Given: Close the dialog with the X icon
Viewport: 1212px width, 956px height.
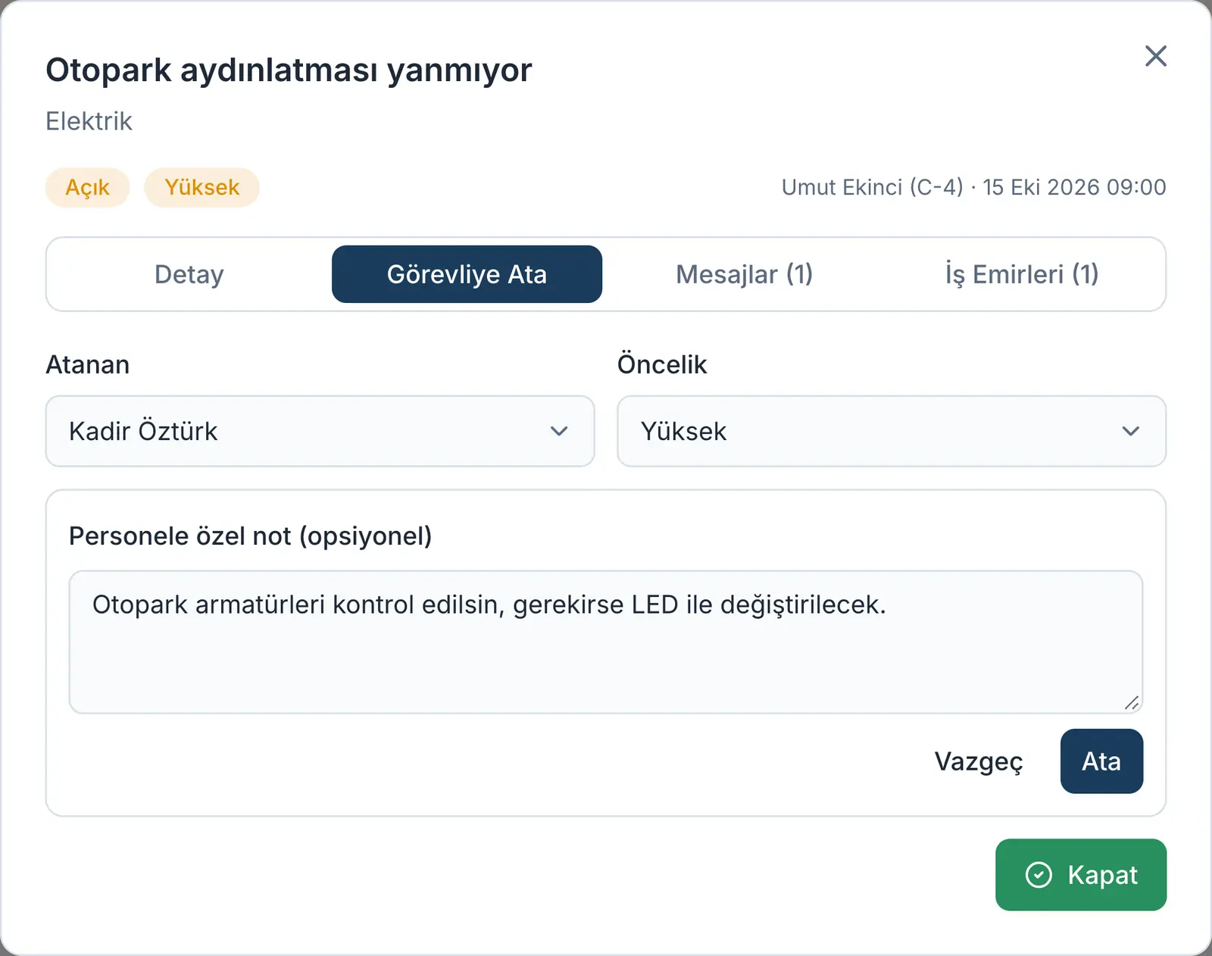Looking at the screenshot, I should (1155, 56).
